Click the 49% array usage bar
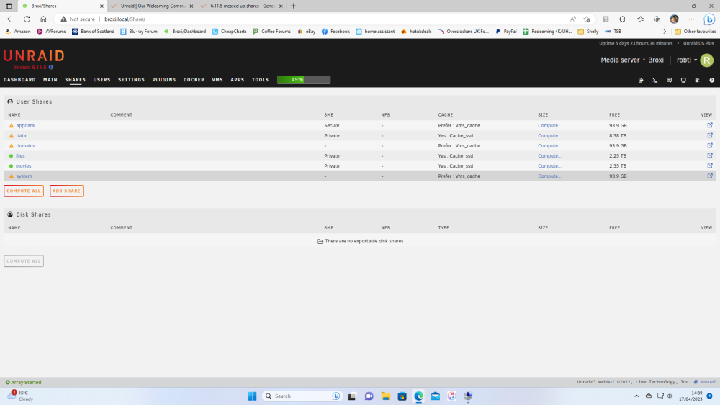 pos(304,80)
